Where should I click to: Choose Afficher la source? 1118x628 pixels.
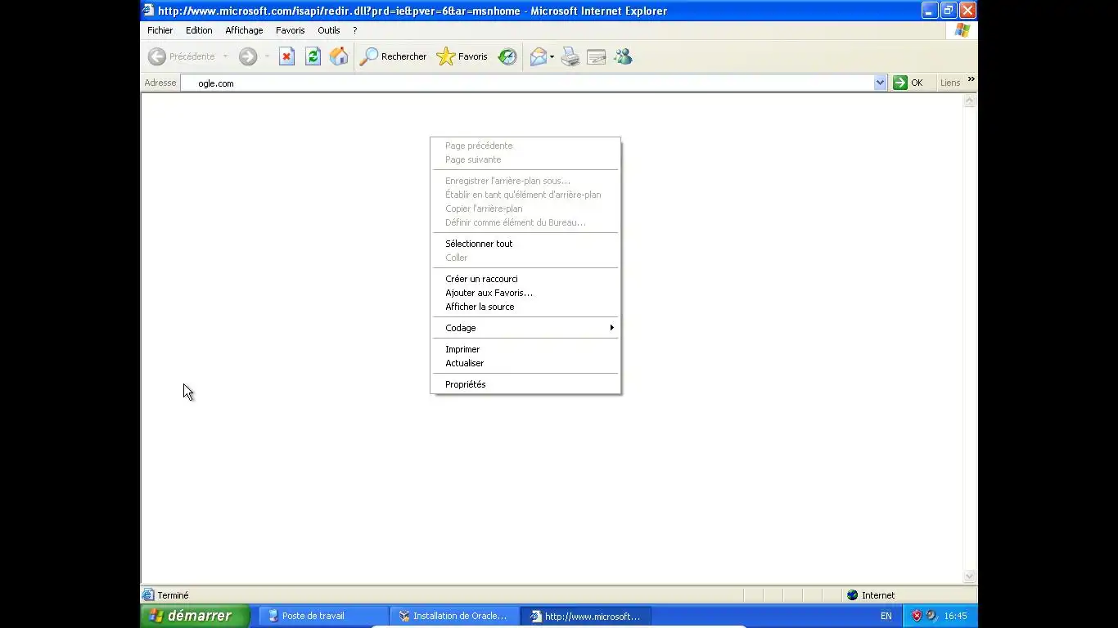coord(525,307)
